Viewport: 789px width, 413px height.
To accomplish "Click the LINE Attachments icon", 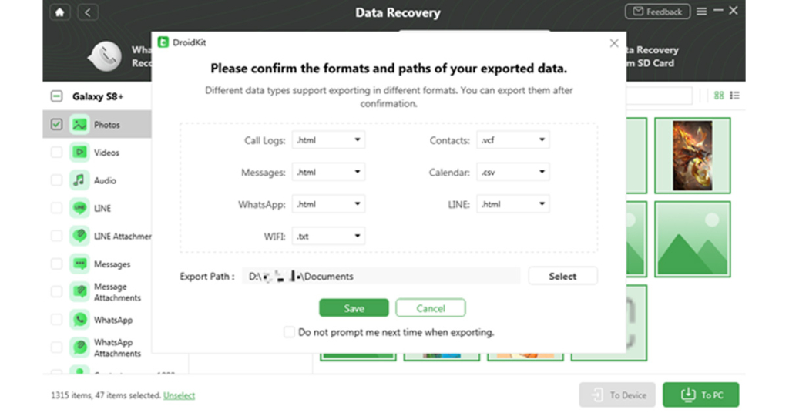I will pos(79,236).
